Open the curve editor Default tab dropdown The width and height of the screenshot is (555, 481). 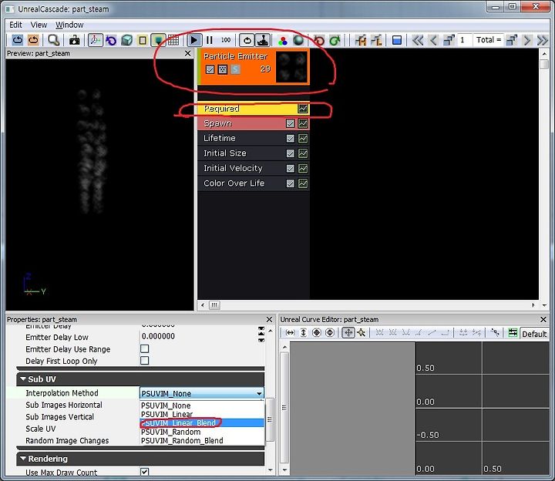tap(534, 334)
